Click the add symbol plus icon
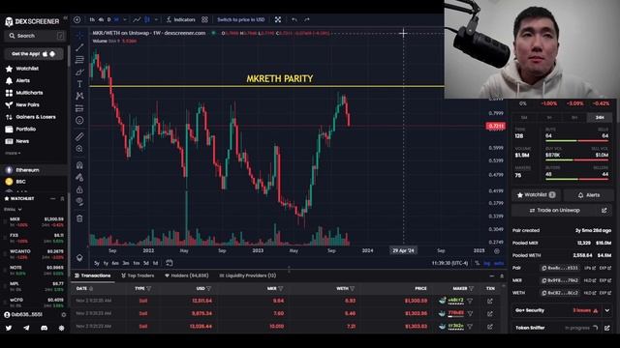The height and width of the screenshot is (348, 620). 77,19
